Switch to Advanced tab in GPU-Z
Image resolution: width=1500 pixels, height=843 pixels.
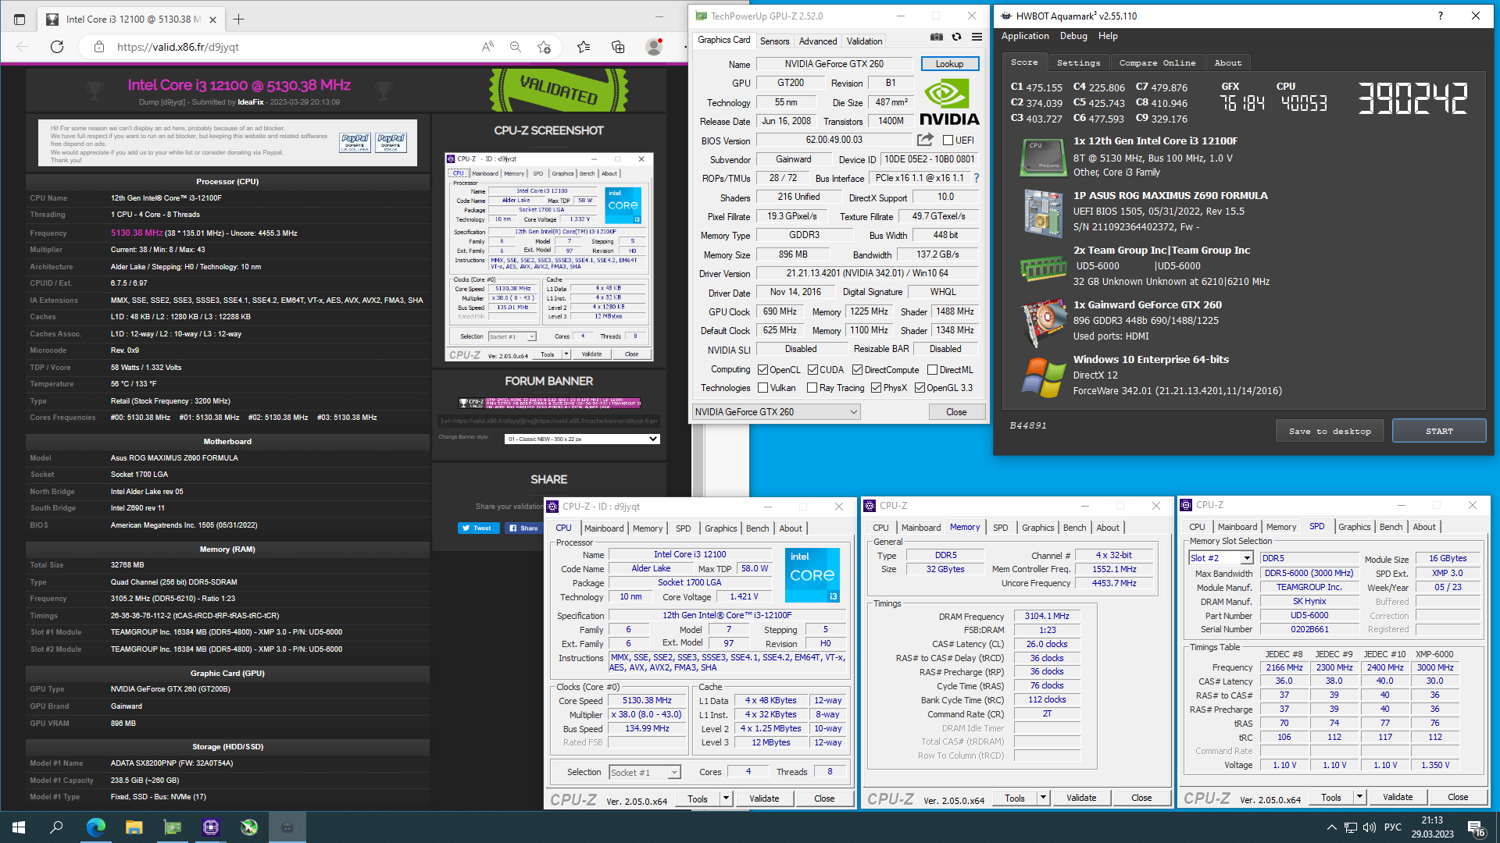818,41
